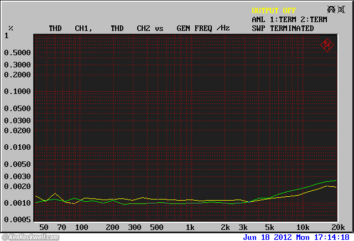Screen dimensions: 354x241
Task: Click the crossed-out headphones icon
Action: [331, 9]
